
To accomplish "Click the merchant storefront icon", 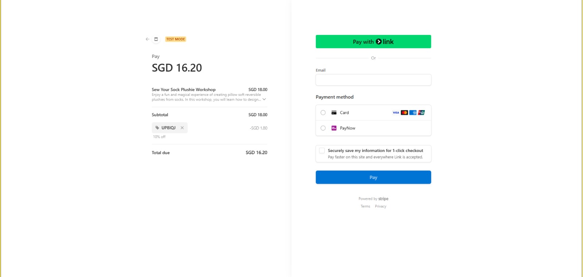I will [x=156, y=39].
